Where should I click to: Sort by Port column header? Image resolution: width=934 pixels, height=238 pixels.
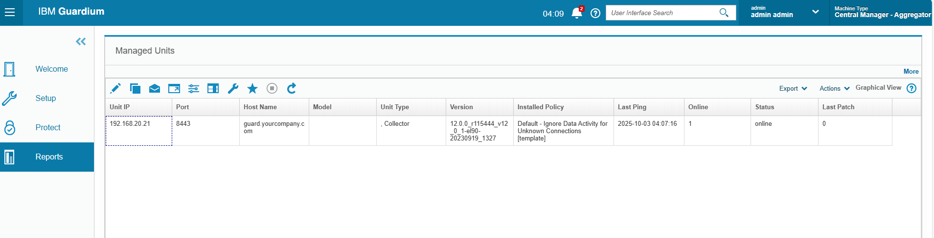click(205, 107)
